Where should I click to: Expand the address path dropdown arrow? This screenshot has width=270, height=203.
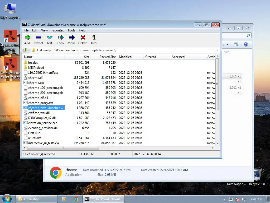[218, 50]
